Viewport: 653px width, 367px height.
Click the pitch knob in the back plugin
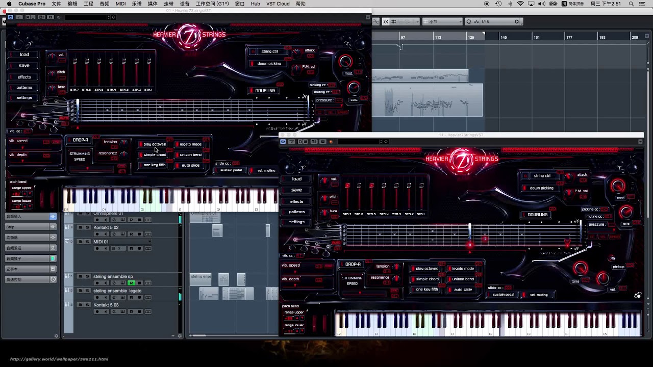(52, 73)
